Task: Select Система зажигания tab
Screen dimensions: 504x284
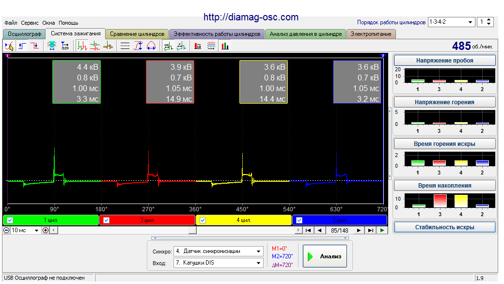Action: pos(76,33)
